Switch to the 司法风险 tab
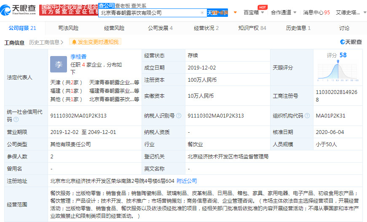367x222 pixels. pos(68,28)
